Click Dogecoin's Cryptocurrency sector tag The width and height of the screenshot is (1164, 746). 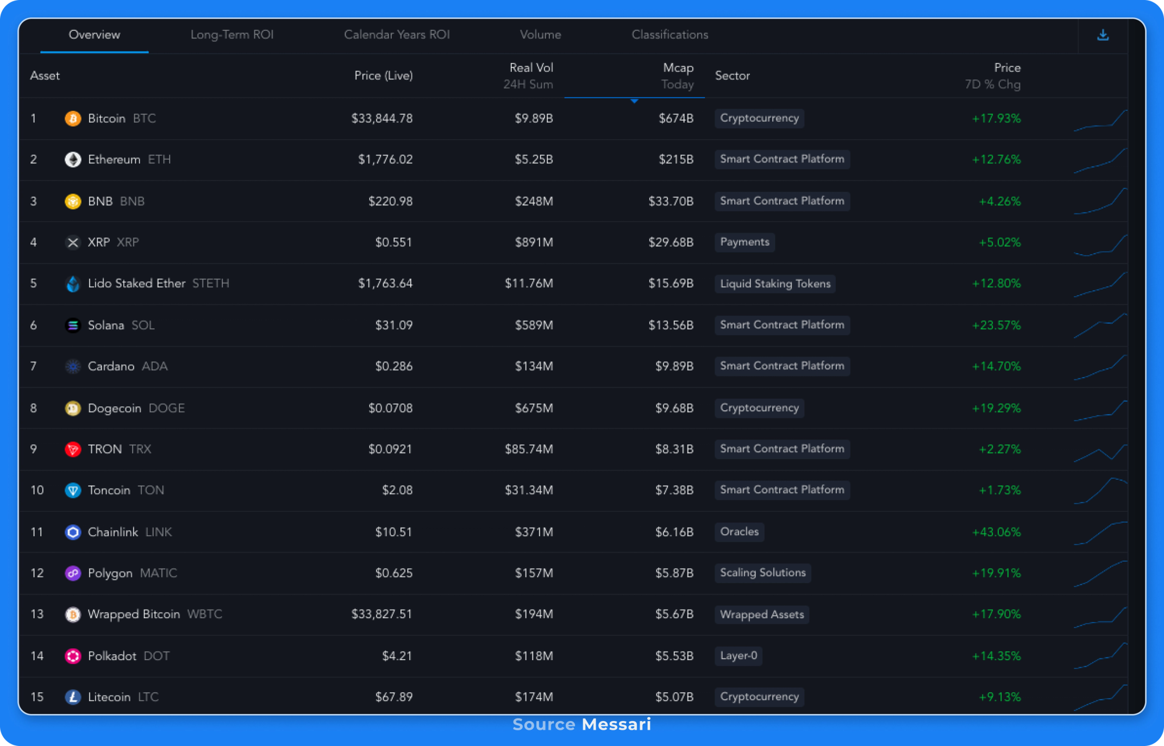(759, 408)
